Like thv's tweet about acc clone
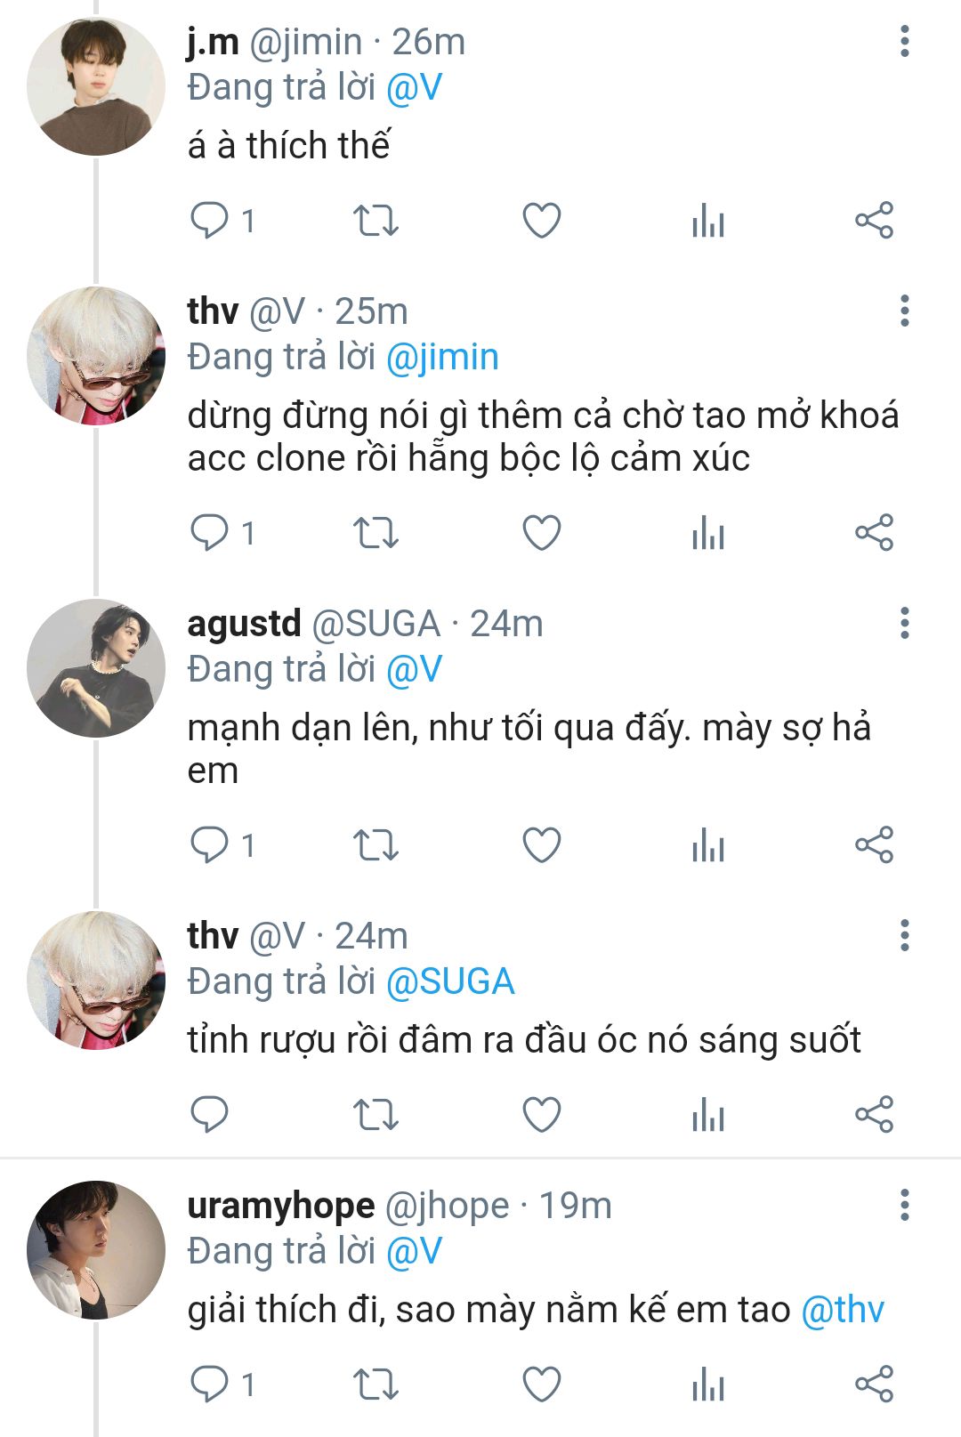 541,533
